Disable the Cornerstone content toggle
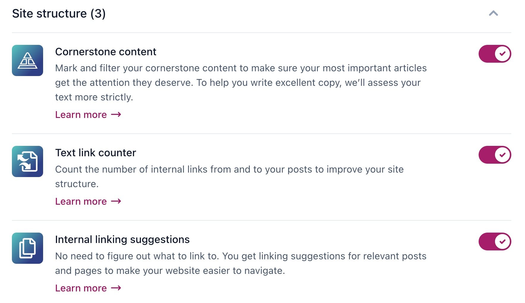 click(x=495, y=54)
